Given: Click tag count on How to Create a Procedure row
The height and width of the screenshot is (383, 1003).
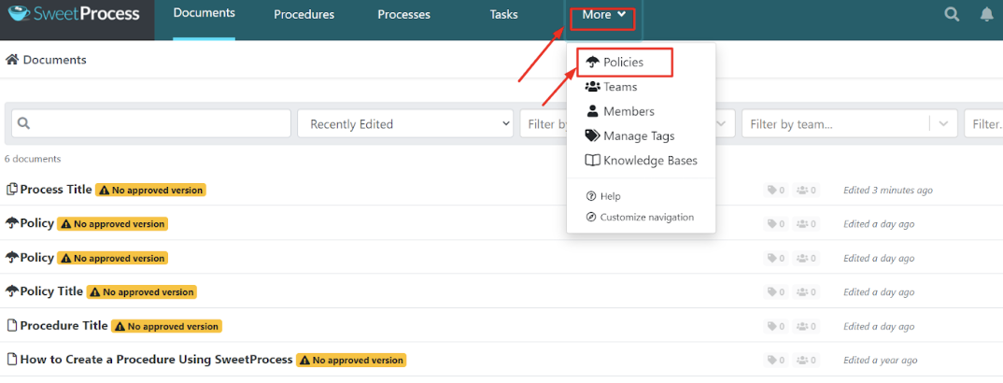Looking at the screenshot, I should tap(776, 360).
